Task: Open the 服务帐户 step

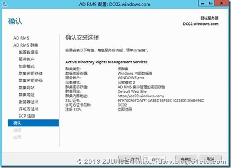Action: point(26,59)
